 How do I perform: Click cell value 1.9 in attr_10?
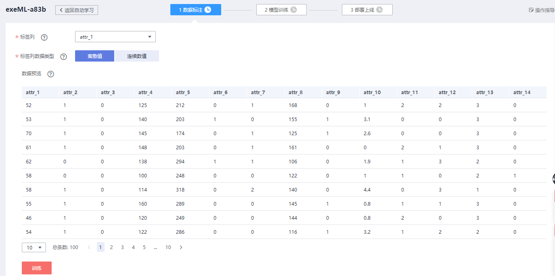tap(367, 162)
